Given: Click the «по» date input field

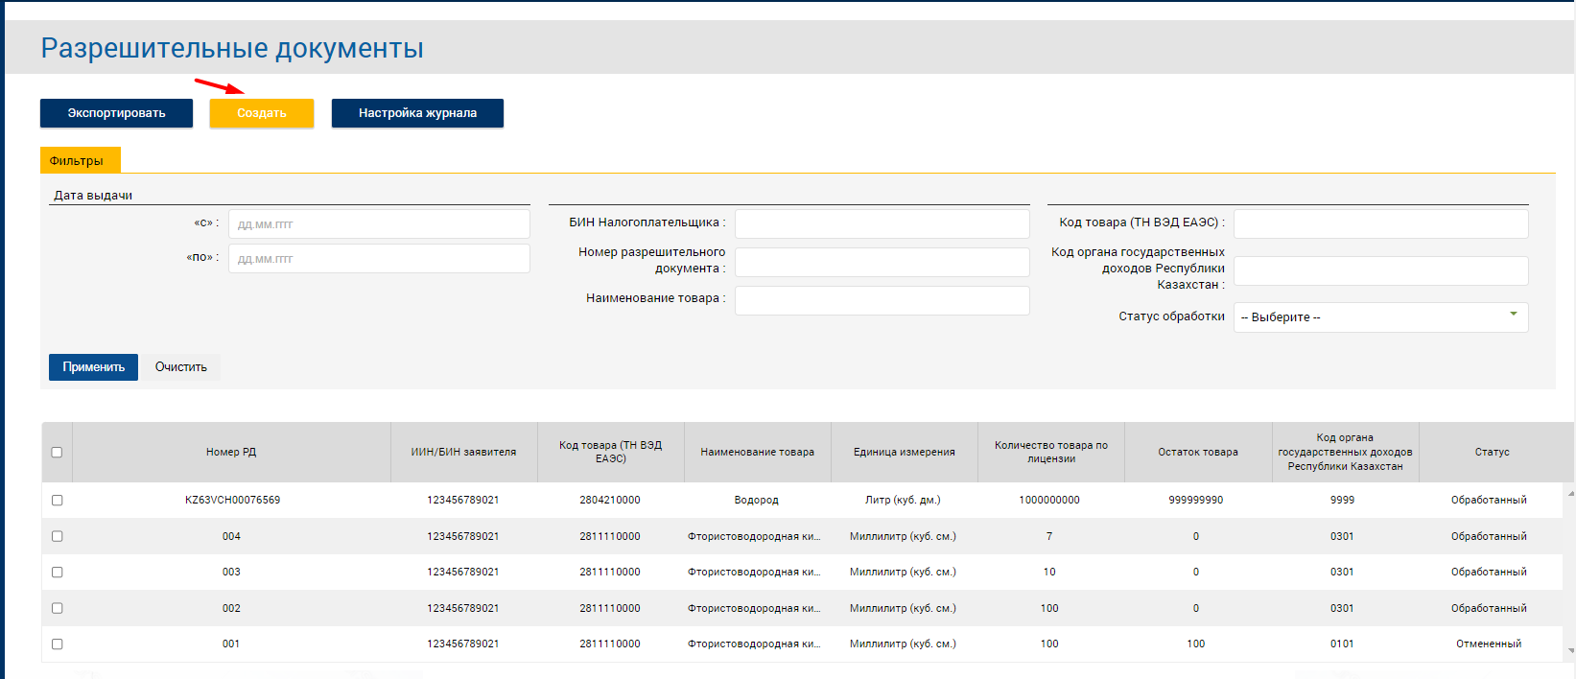Looking at the screenshot, I should click(379, 259).
